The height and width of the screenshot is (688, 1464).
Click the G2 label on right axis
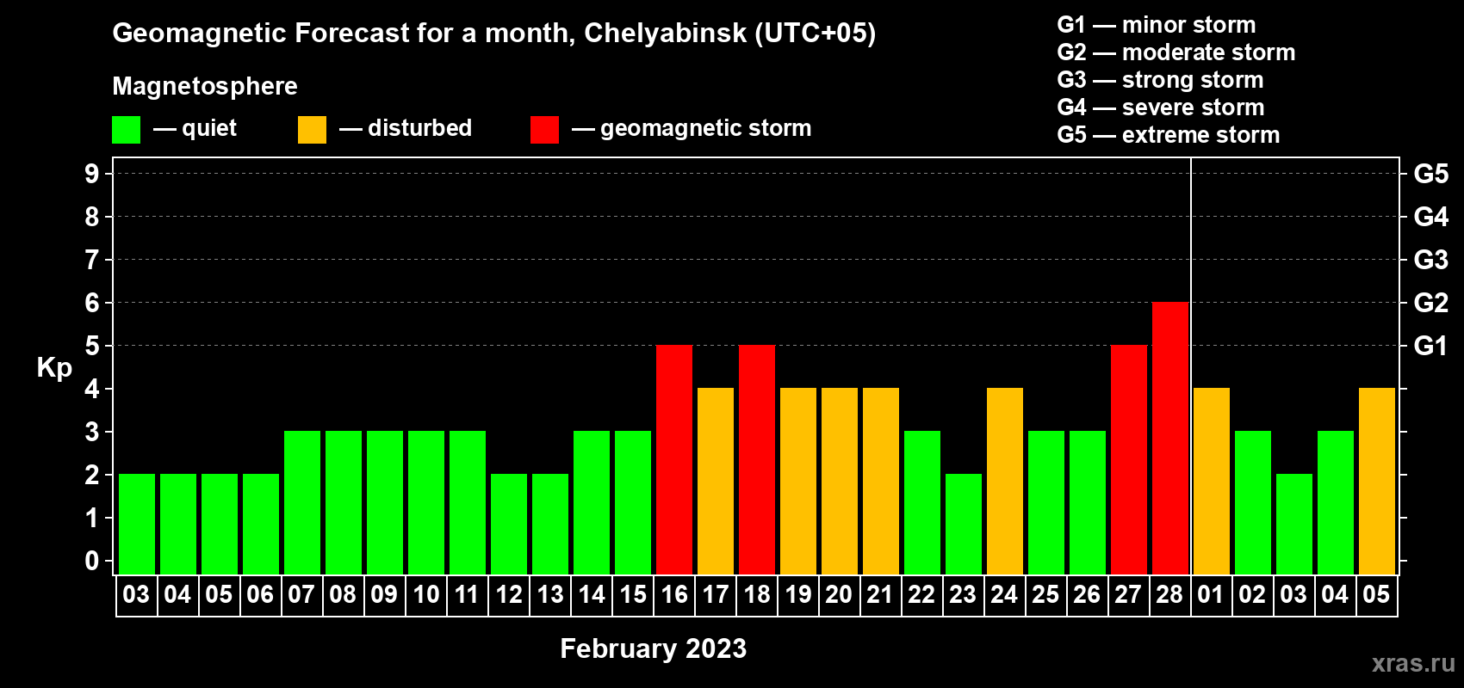(1431, 303)
